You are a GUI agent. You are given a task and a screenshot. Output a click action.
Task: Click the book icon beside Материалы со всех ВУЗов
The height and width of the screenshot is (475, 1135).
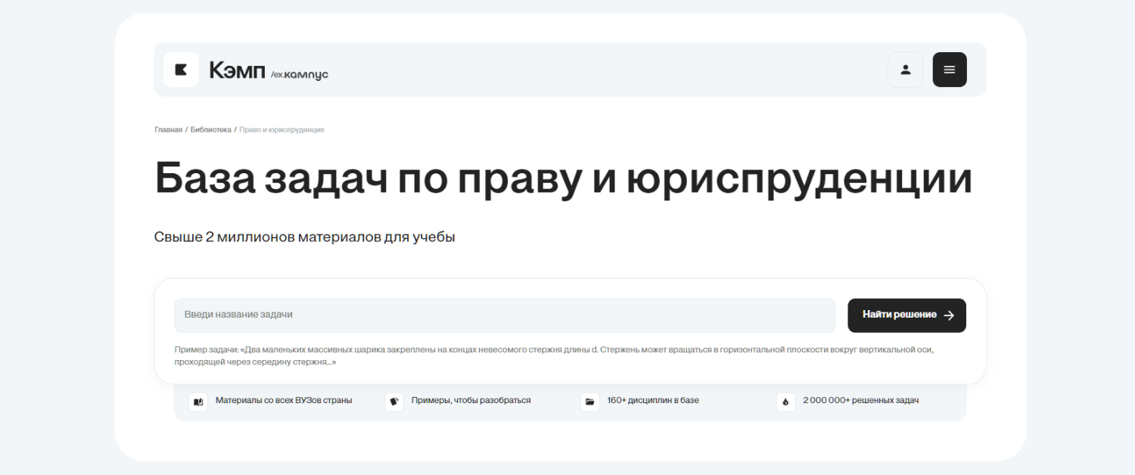[x=198, y=402]
